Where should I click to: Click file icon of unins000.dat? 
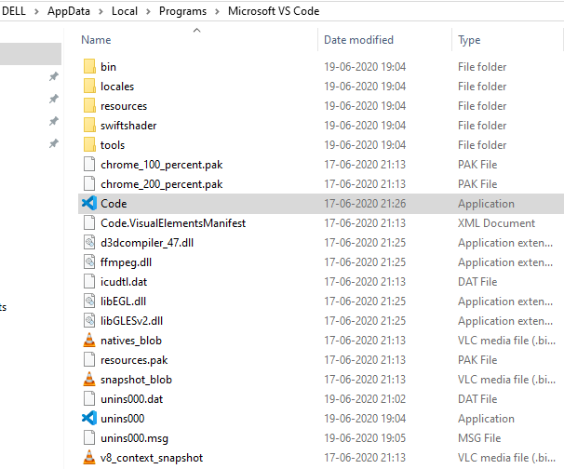pos(89,399)
